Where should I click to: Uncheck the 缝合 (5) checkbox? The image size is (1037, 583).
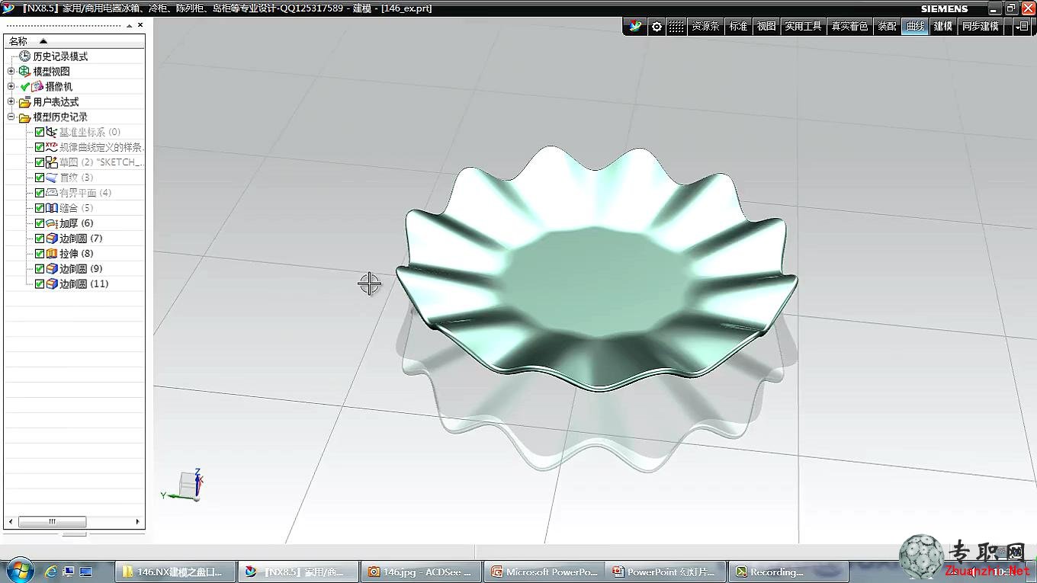click(40, 208)
